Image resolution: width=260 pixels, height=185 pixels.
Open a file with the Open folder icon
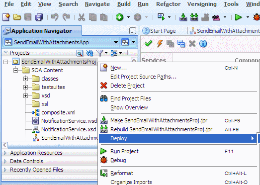pyautogui.click(x=17, y=17)
